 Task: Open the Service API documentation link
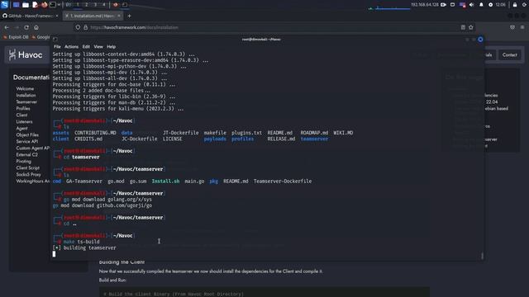point(27,141)
